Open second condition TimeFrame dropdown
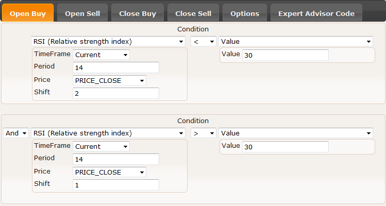The image size is (386, 206). (x=101, y=146)
